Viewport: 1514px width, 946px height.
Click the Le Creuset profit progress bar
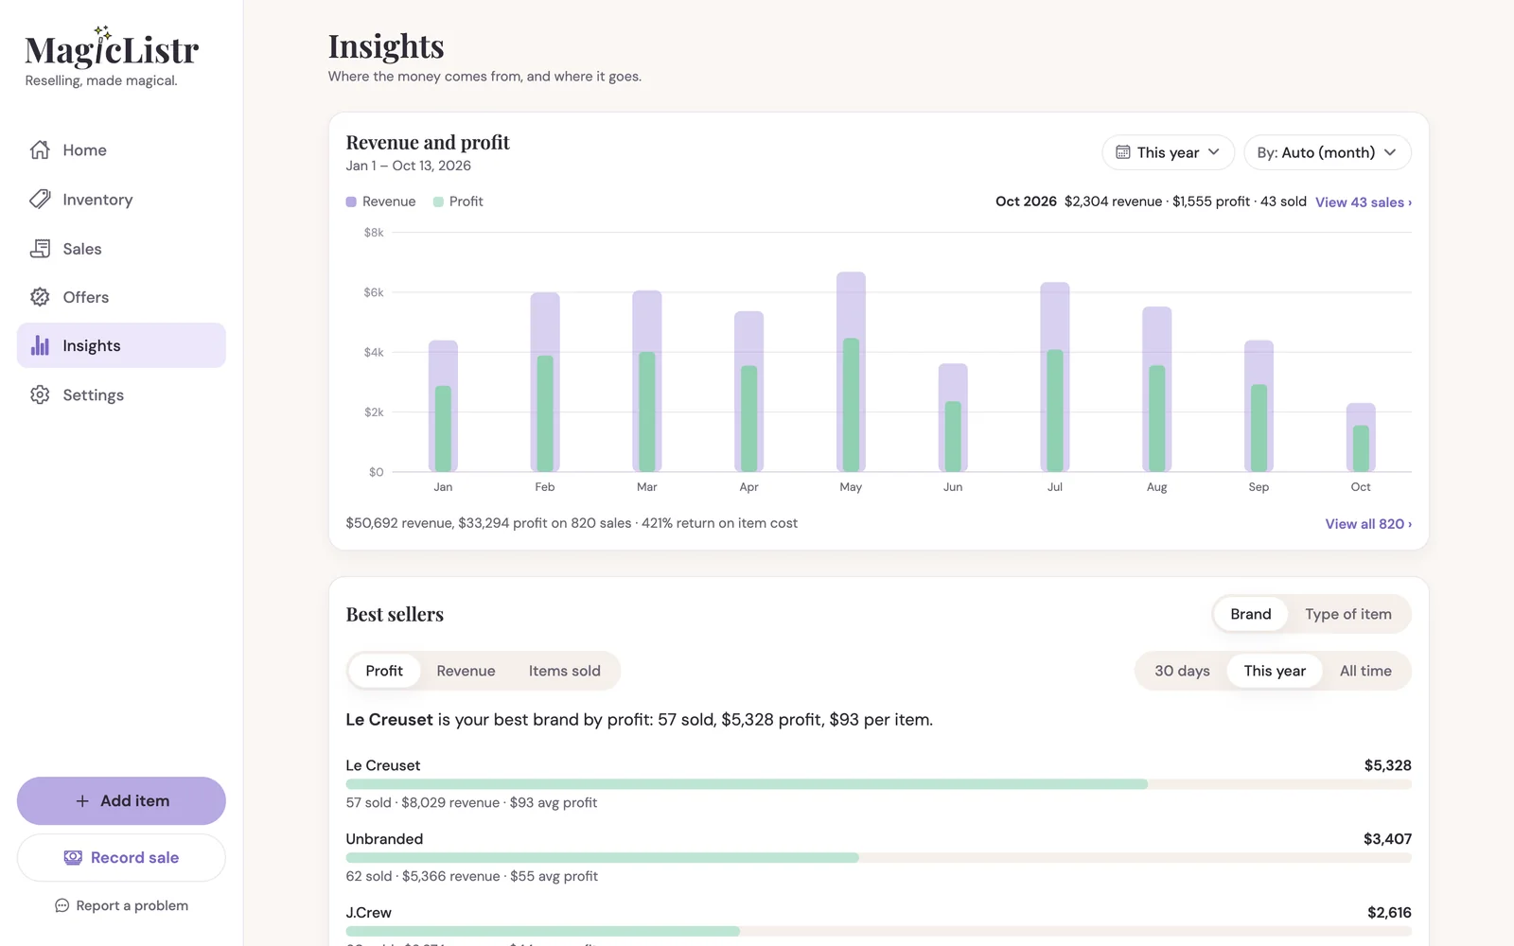click(x=878, y=784)
